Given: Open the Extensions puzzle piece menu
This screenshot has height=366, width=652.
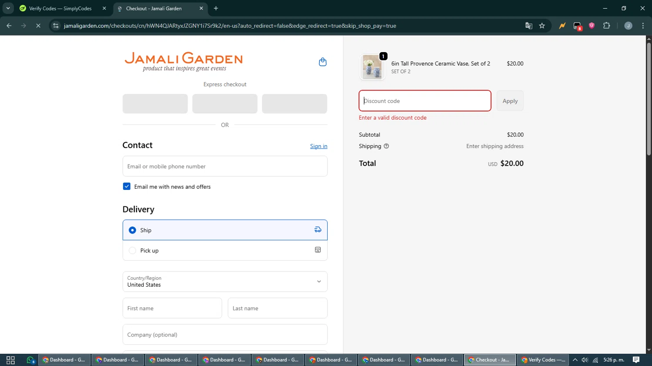Looking at the screenshot, I should (x=607, y=26).
